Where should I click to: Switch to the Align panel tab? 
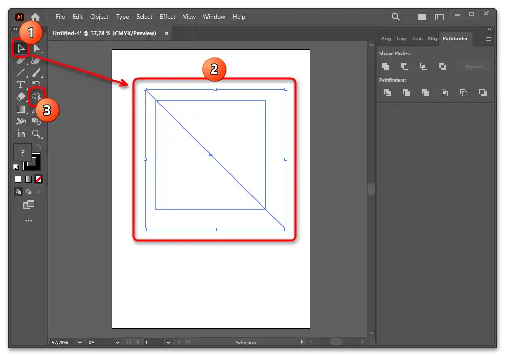point(432,39)
